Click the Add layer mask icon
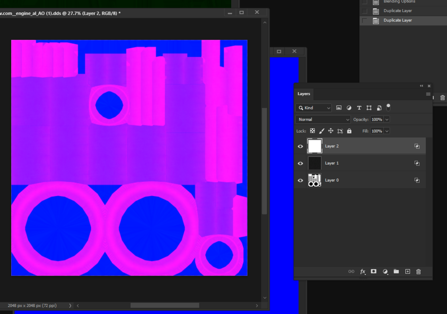447x314 pixels. pyautogui.click(x=374, y=272)
